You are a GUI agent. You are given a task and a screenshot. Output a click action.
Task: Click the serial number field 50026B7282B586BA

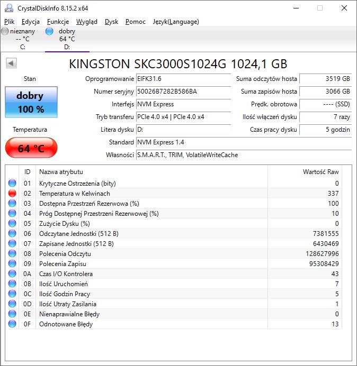183,91
